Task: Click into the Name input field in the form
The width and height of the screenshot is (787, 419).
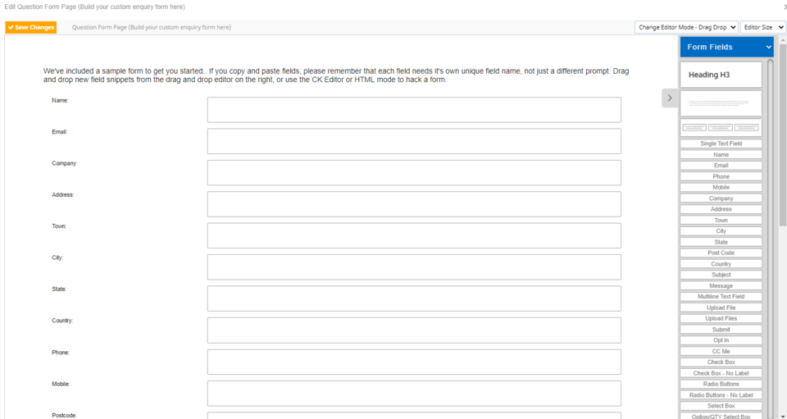Action: click(x=414, y=110)
